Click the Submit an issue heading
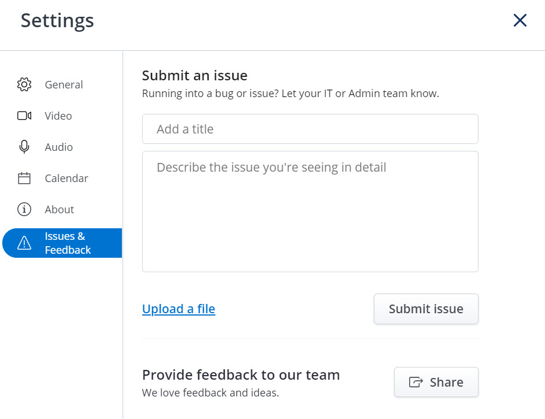Screen dimensions: 545x419 [195, 75]
